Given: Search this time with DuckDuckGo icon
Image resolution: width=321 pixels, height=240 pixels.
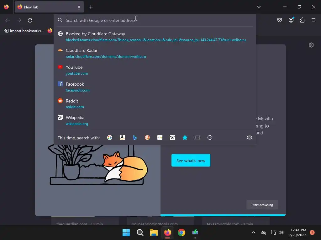Looking at the screenshot, I should point(147,137).
